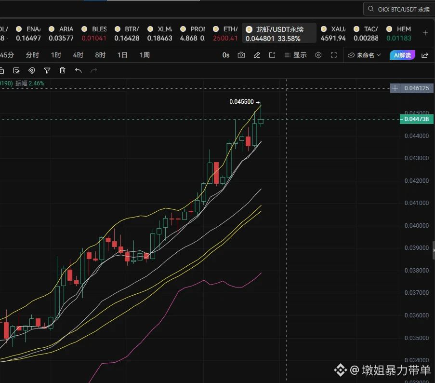Take a chart screenshot with camera icon
Screen dimensions: 435x383
(x=241, y=55)
